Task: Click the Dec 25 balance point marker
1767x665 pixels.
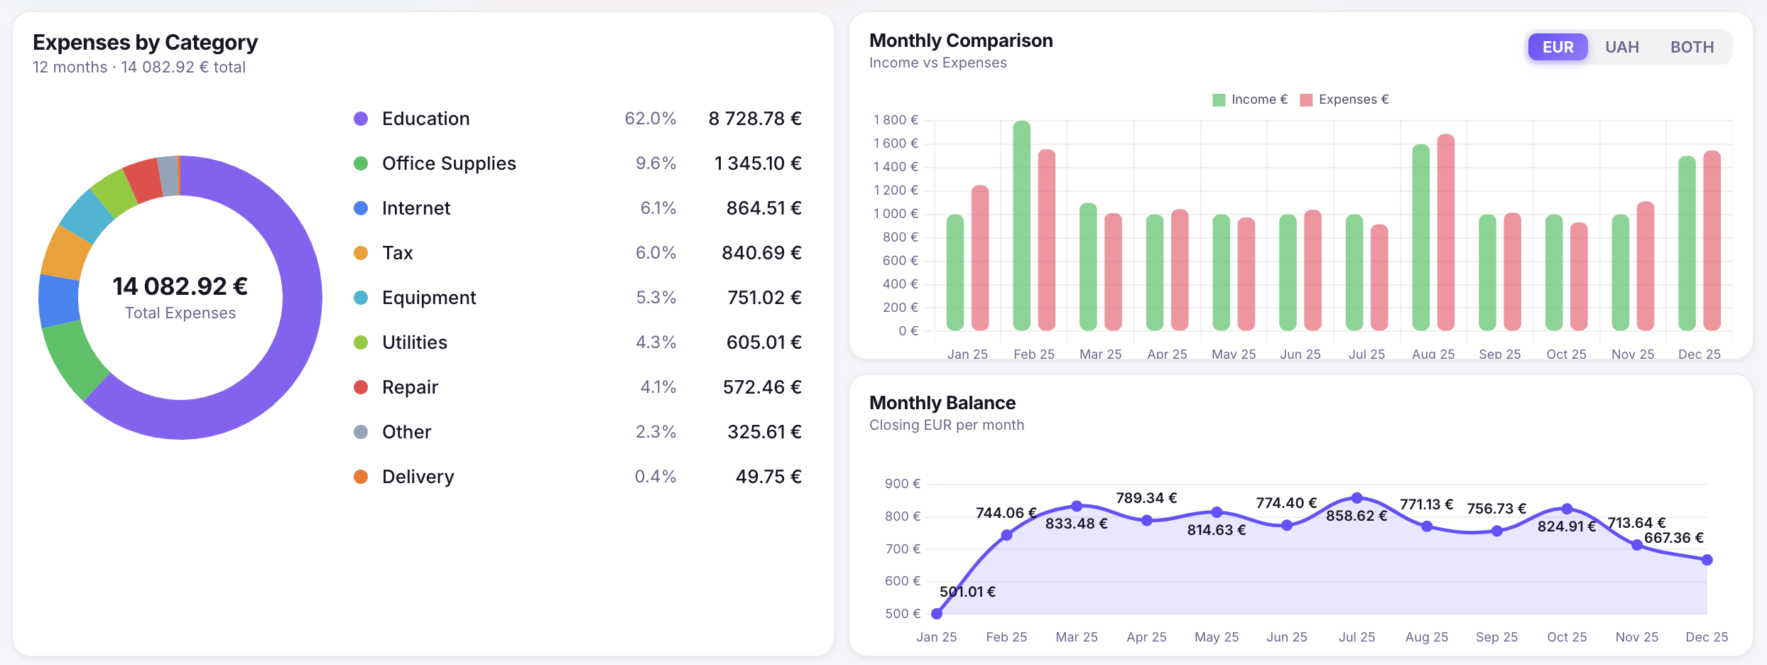Action: pos(1707,560)
